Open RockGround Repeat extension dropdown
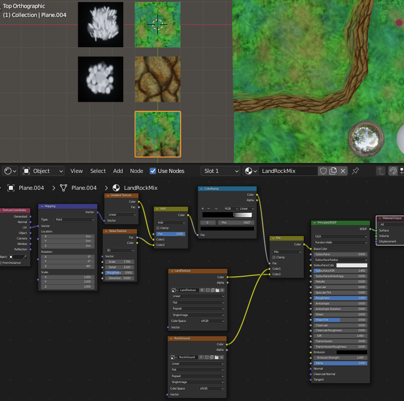This screenshot has height=401, width=404. coord(197,376)
